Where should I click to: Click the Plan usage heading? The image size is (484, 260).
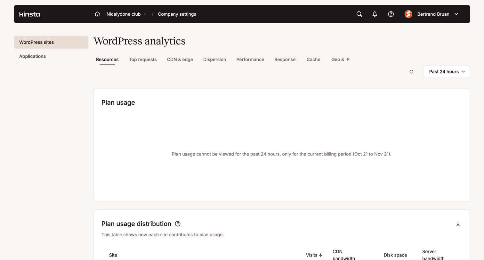pyautogui.click(x=118, y=103)
